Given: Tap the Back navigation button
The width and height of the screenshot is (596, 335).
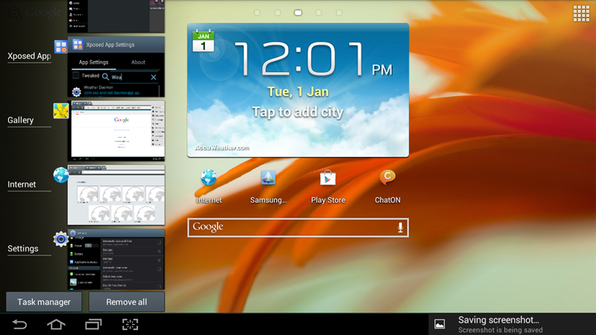Looking at the screenshot, I should [x=19, y=325].
